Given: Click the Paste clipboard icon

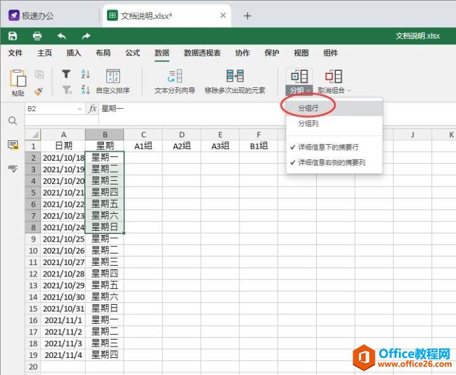Looking at the screenshot, I should pyautogui.click(x=18, y=78).
